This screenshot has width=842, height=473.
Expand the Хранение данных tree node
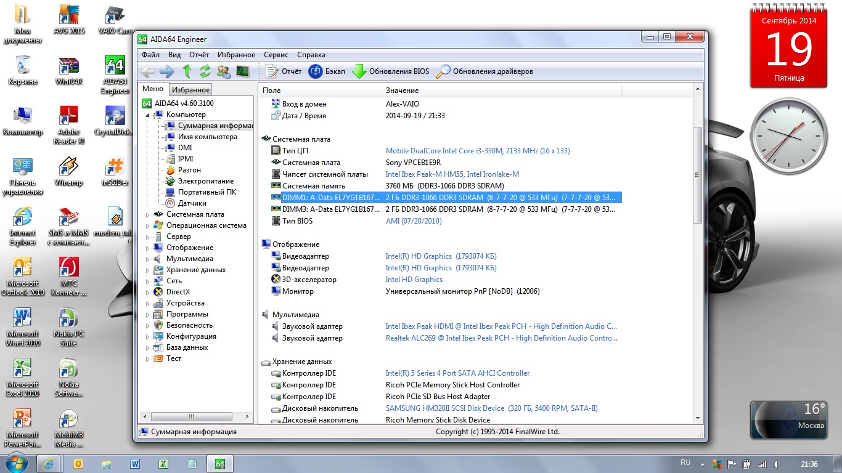coord(148,270)
